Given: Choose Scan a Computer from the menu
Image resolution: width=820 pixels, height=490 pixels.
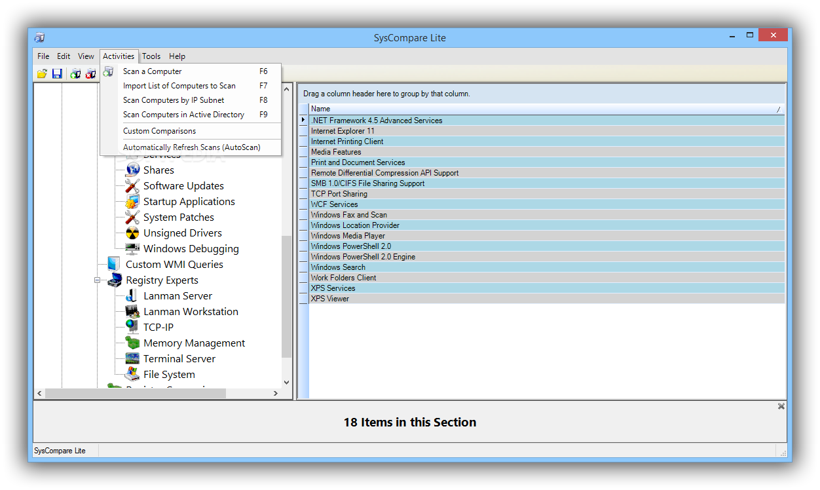Looking at the screenshot, I should click(191, 71).
